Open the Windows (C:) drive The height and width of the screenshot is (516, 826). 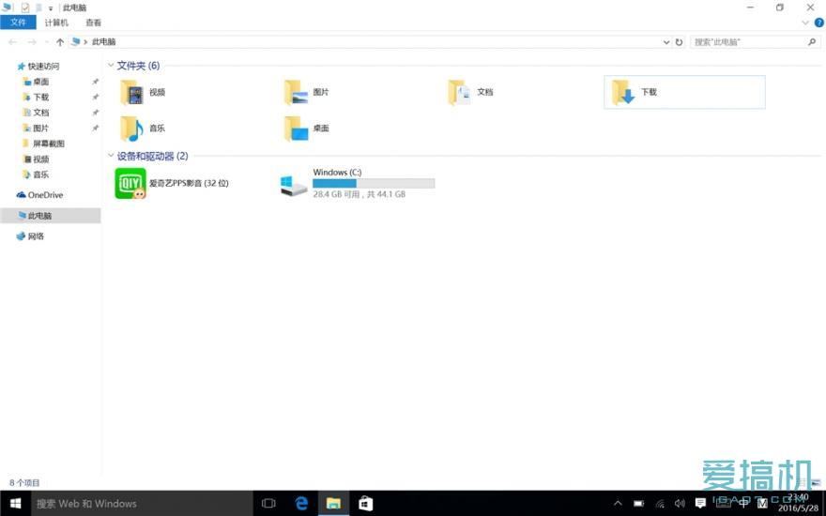coord(359,183)
